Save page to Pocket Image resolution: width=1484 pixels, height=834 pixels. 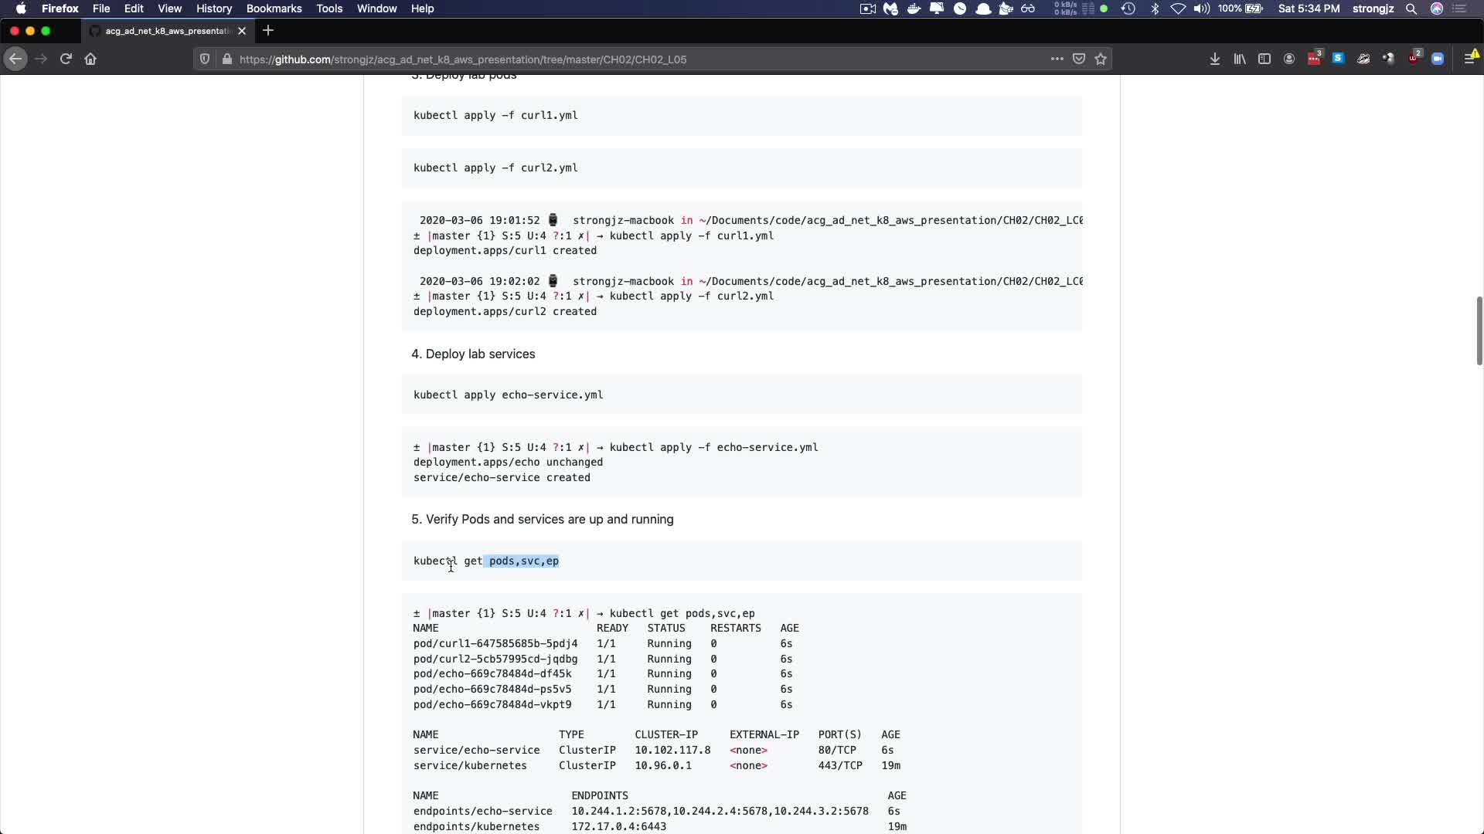(1079, 59)
